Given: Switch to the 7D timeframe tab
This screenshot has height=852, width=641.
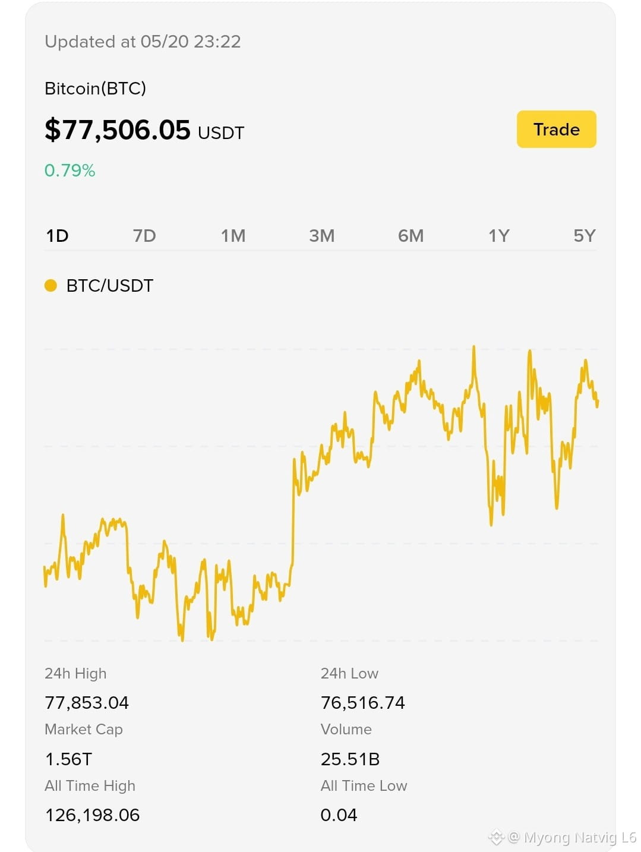Looking at the screenshot, I should 144,236.
